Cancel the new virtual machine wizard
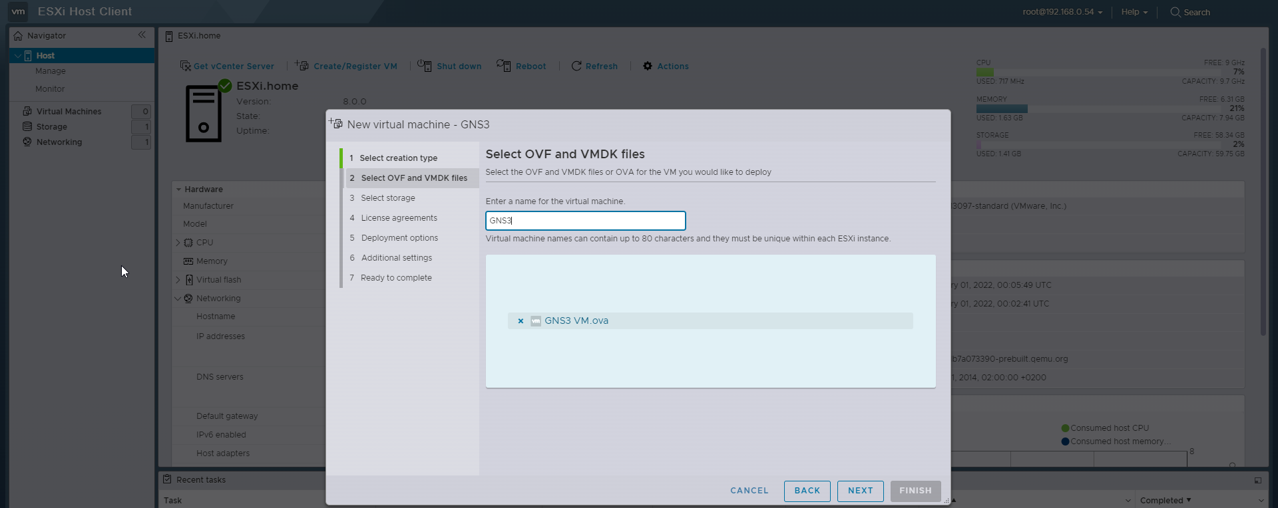This screenshot has width=1278, height=508. [x=749, y=491]
